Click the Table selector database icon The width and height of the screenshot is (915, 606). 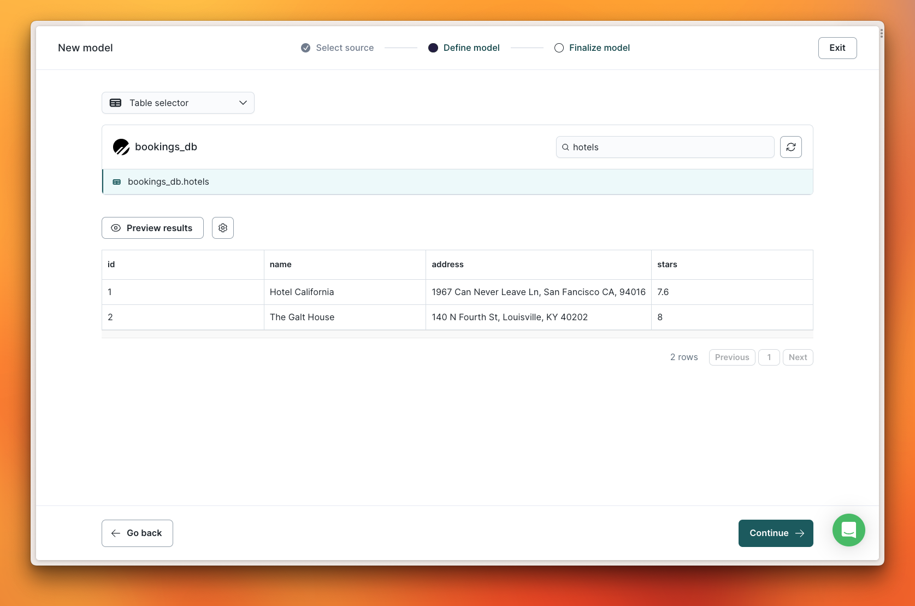tap(115, 103)
